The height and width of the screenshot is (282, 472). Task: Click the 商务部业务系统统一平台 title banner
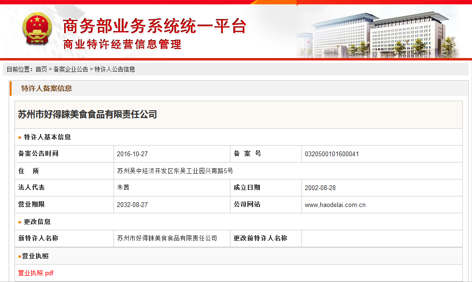pos(155,26)
